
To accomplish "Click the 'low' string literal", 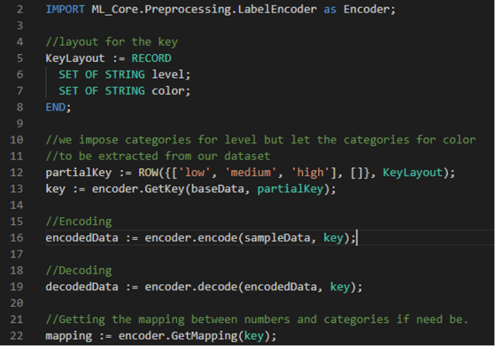I will point(194,172).
